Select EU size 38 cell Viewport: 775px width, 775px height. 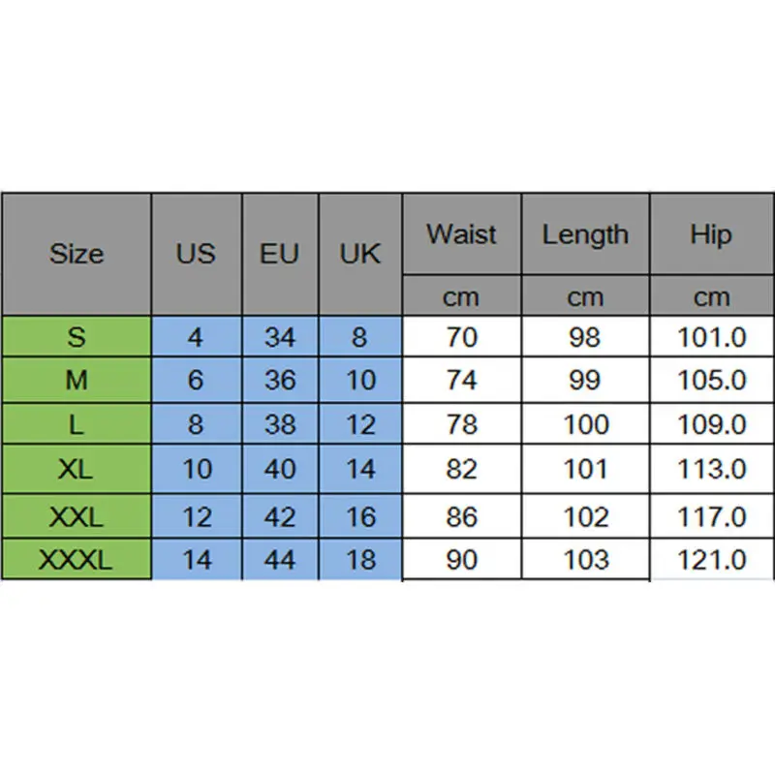(280, 424)
